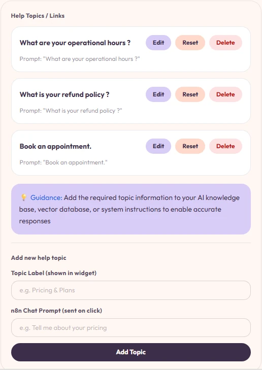The width and height of the screenshot is (262, 370).
Task: Click the Add Topic button
Action: [x=131, y=352]
